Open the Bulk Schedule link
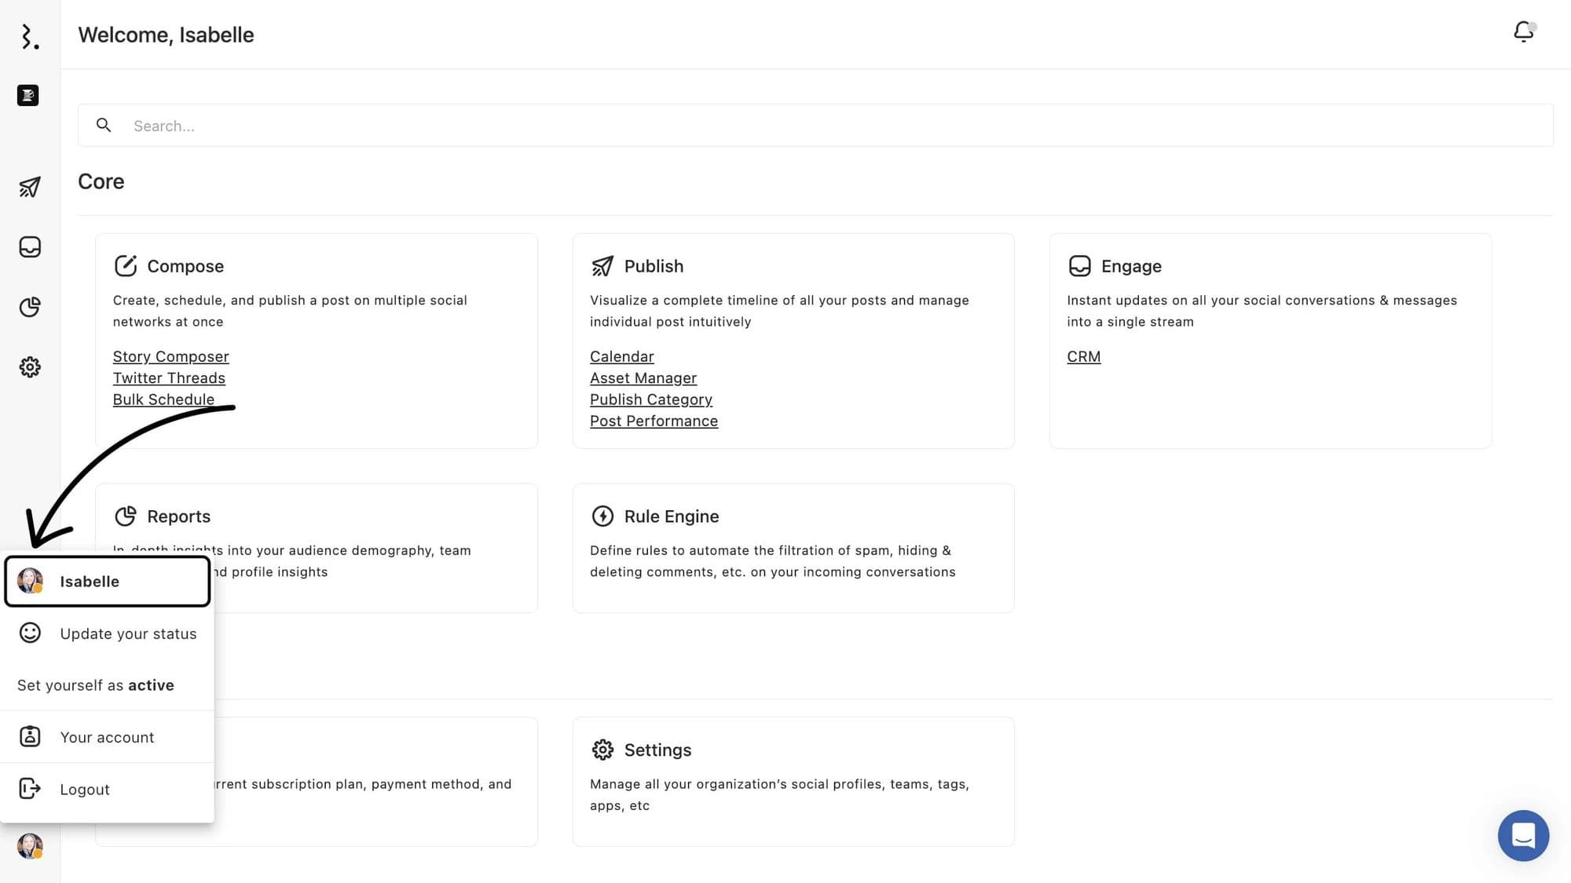 point(163,399)
